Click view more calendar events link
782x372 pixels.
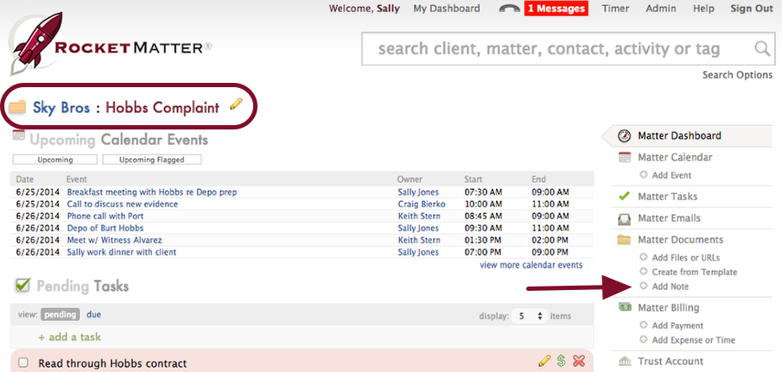click(x=531, y=265)
